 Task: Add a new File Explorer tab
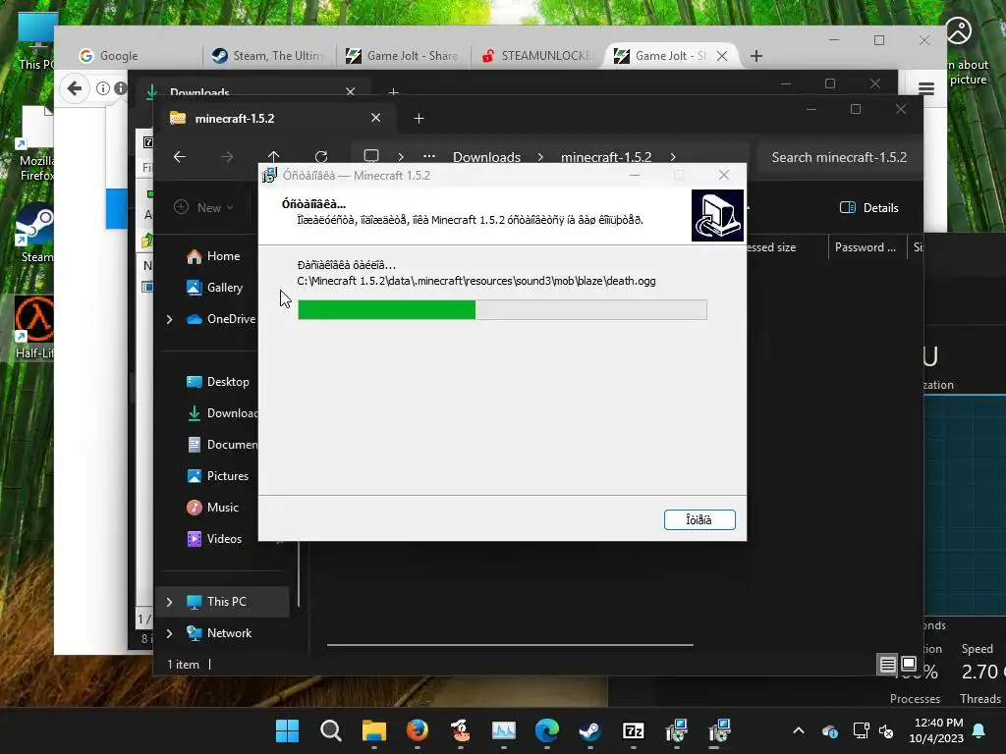(419, 118)
